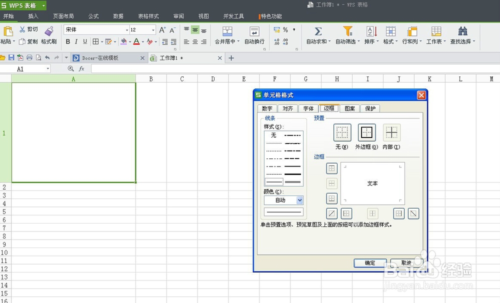Open the 颜色 自动 color dropdown

tap(299, 200)
